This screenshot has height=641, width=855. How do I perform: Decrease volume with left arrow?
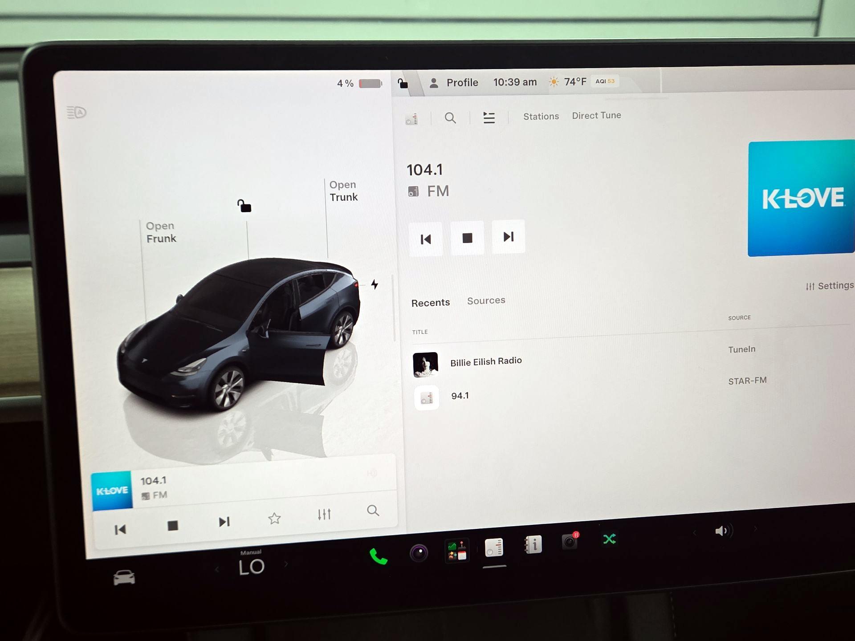point(695,532)
